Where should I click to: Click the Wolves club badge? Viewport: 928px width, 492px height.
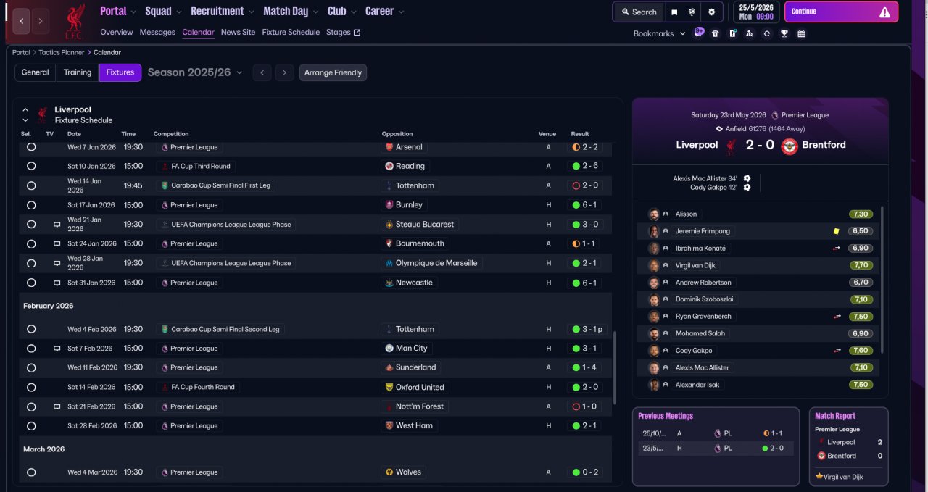point(389,472)
